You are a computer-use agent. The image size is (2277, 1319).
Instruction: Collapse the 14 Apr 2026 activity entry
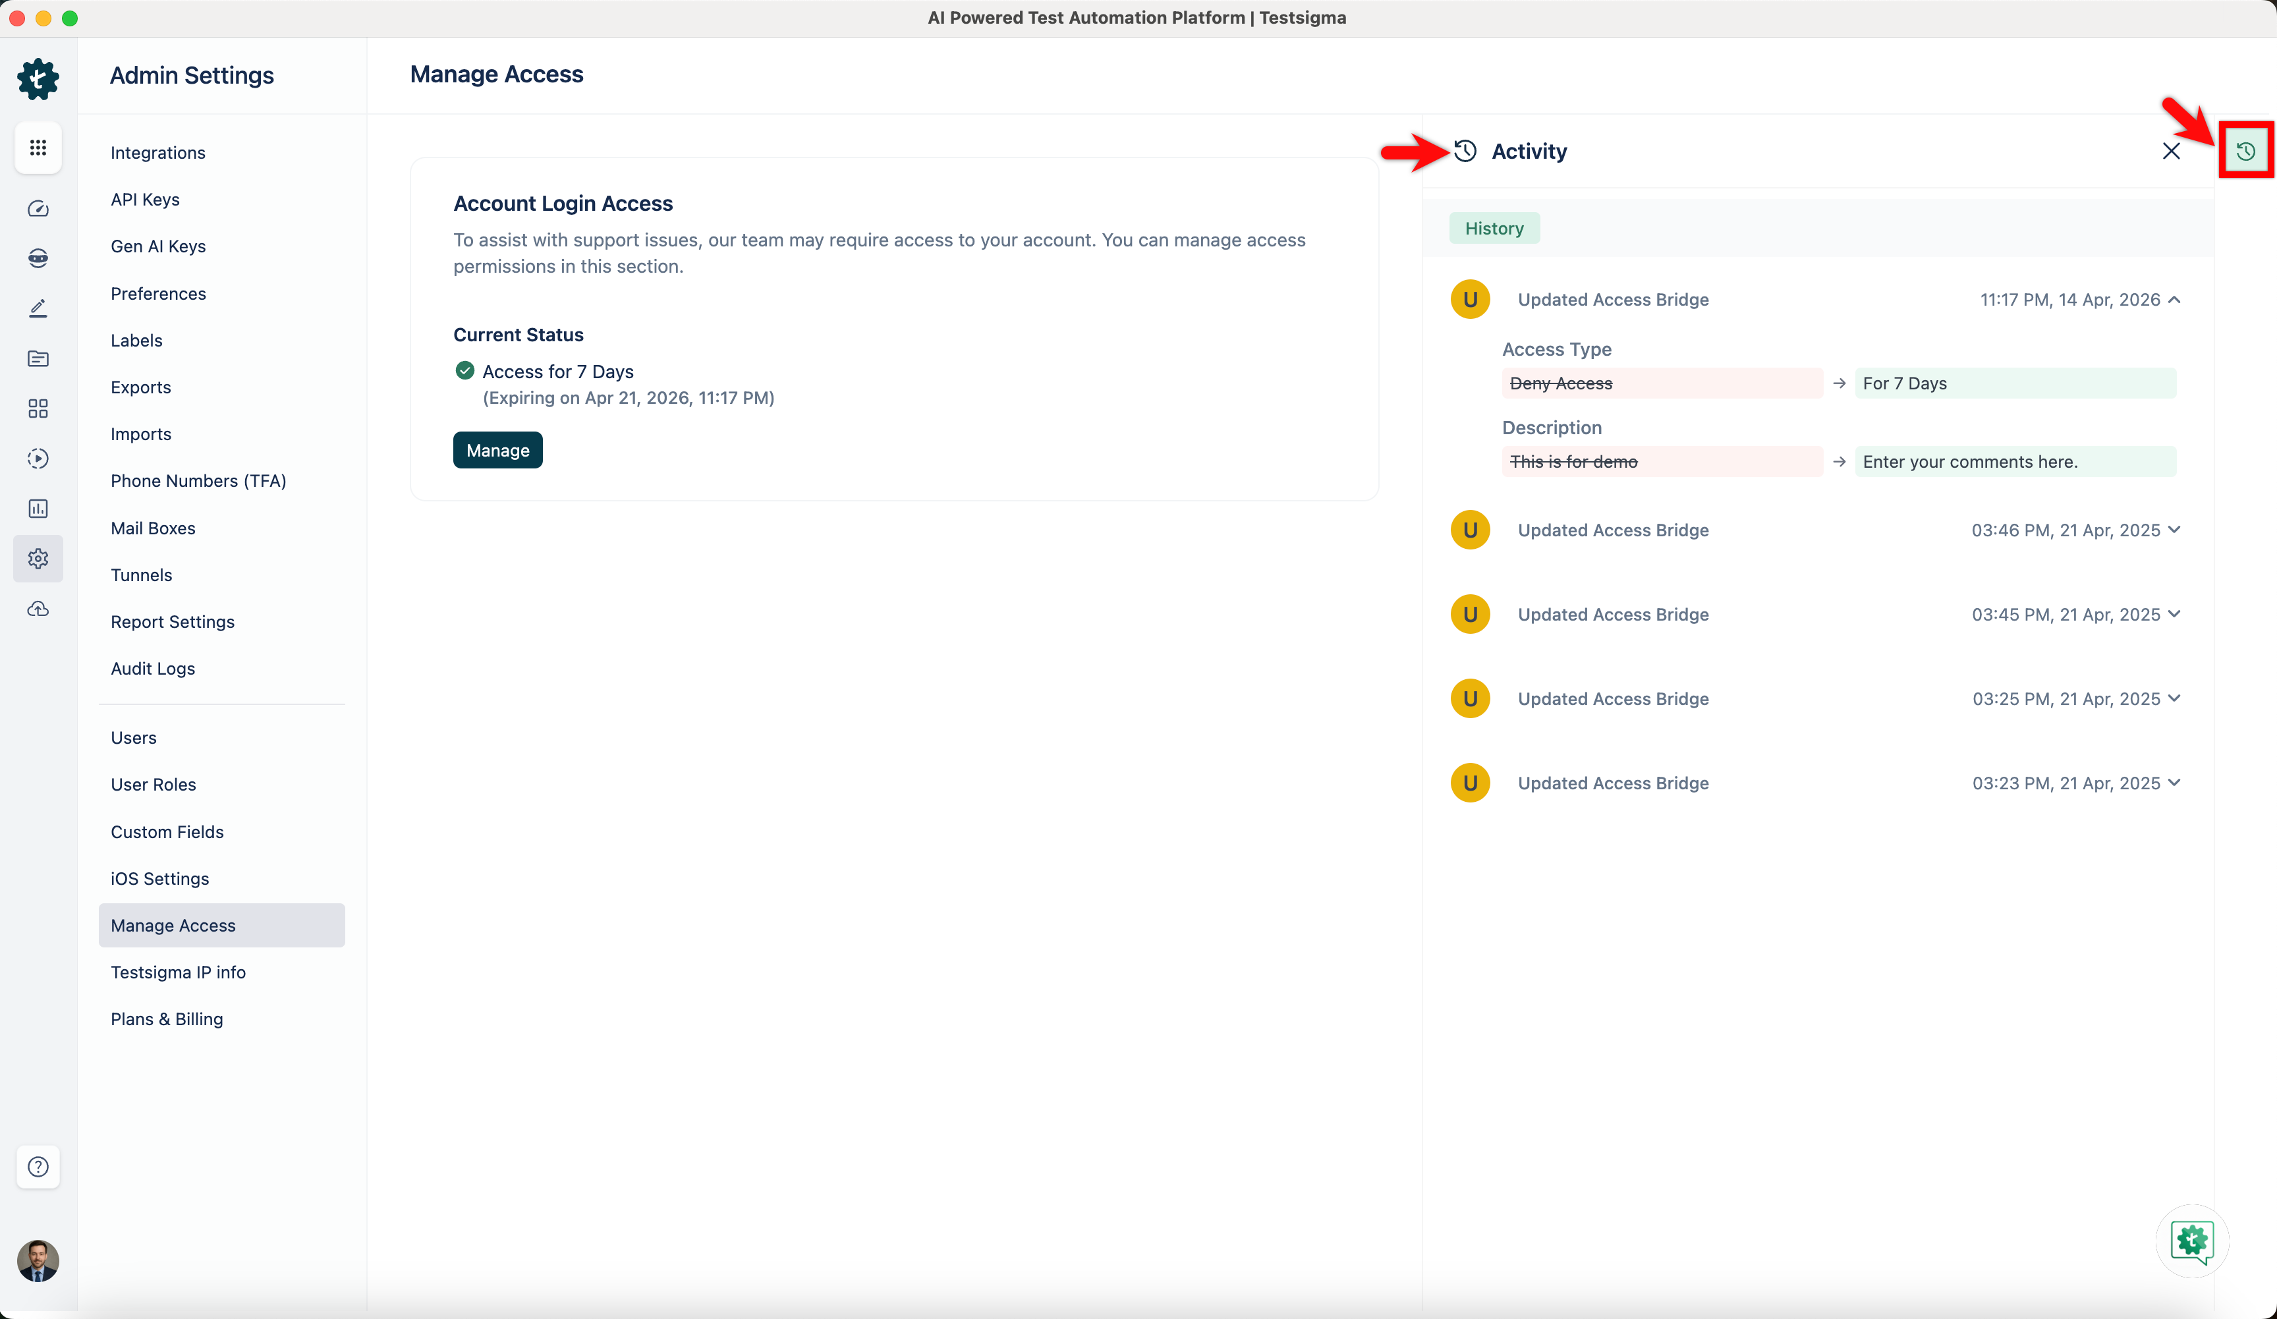coord(2175,299)
